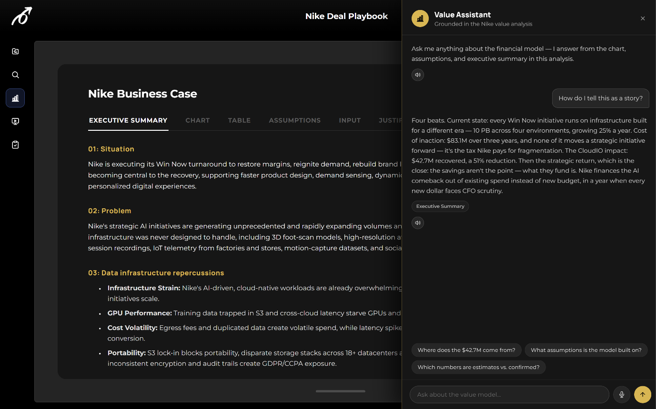Switch to the Assumptions tab

[x=294, y=120]
